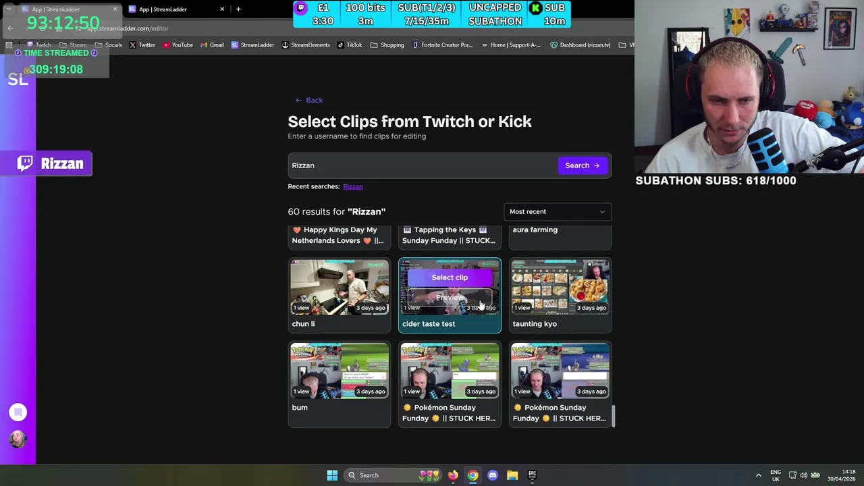Image resolution: width=864 pixels, height=486 pixels.
Task: Open the Gmail bookmark
Action: click(212, 45)
